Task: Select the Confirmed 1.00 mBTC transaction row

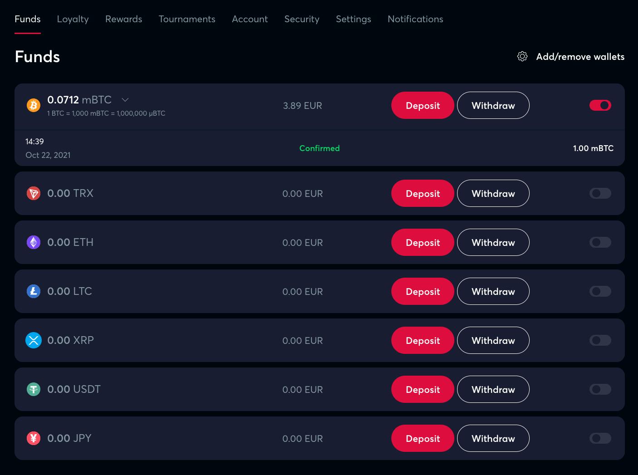Action: [x=319, y=148]
